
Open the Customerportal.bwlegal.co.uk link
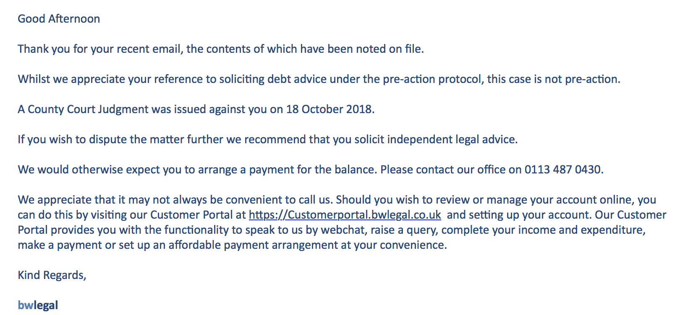345,215
